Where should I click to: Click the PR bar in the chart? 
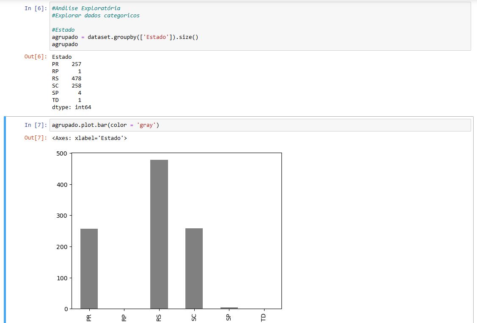pos(89,268)
